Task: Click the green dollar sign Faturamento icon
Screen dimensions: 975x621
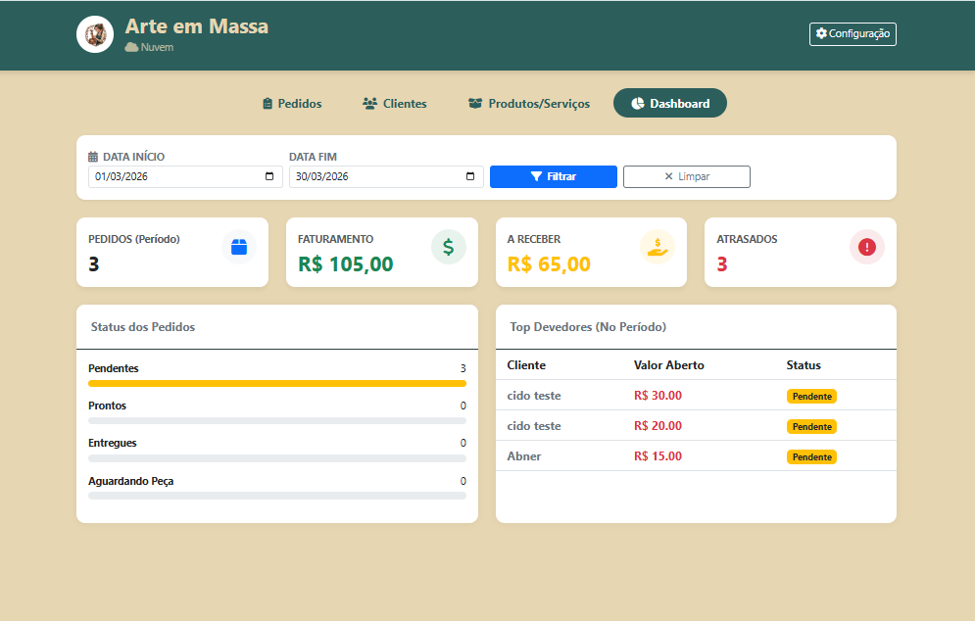Action: pos(448,247)
